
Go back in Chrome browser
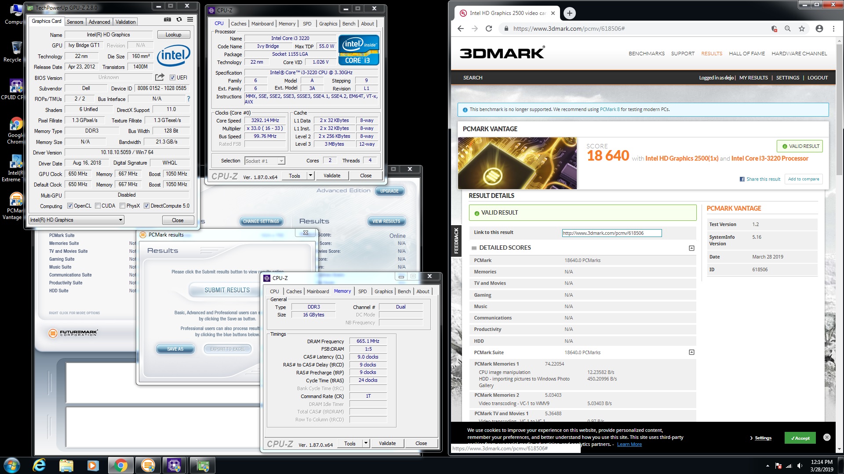(461, 29)
